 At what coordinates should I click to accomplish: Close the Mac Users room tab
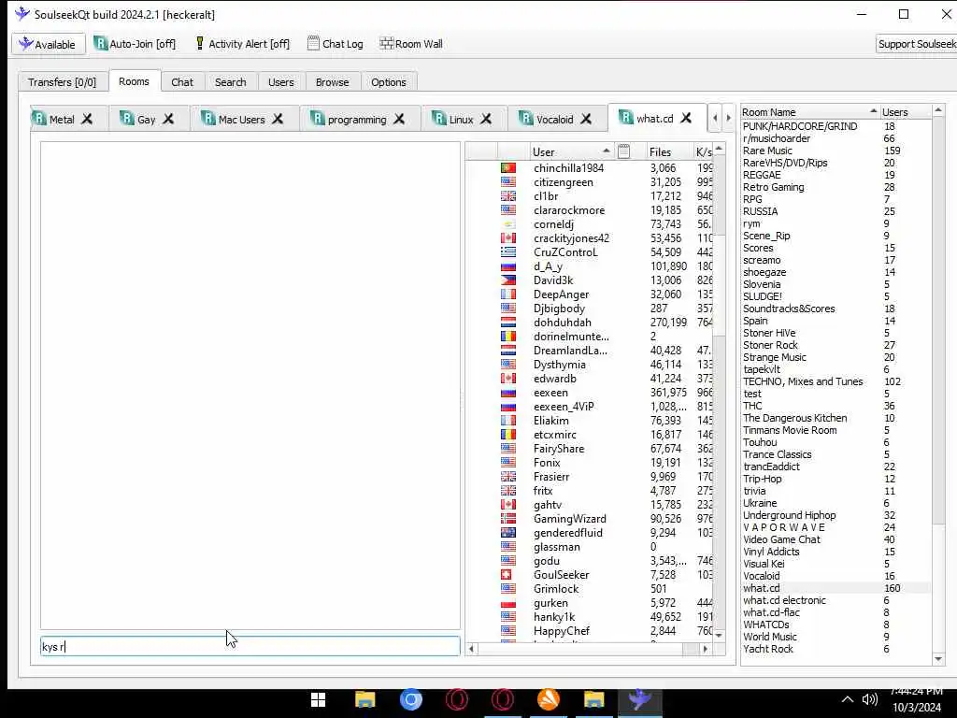pyautogui.click(x=278, y=119)
